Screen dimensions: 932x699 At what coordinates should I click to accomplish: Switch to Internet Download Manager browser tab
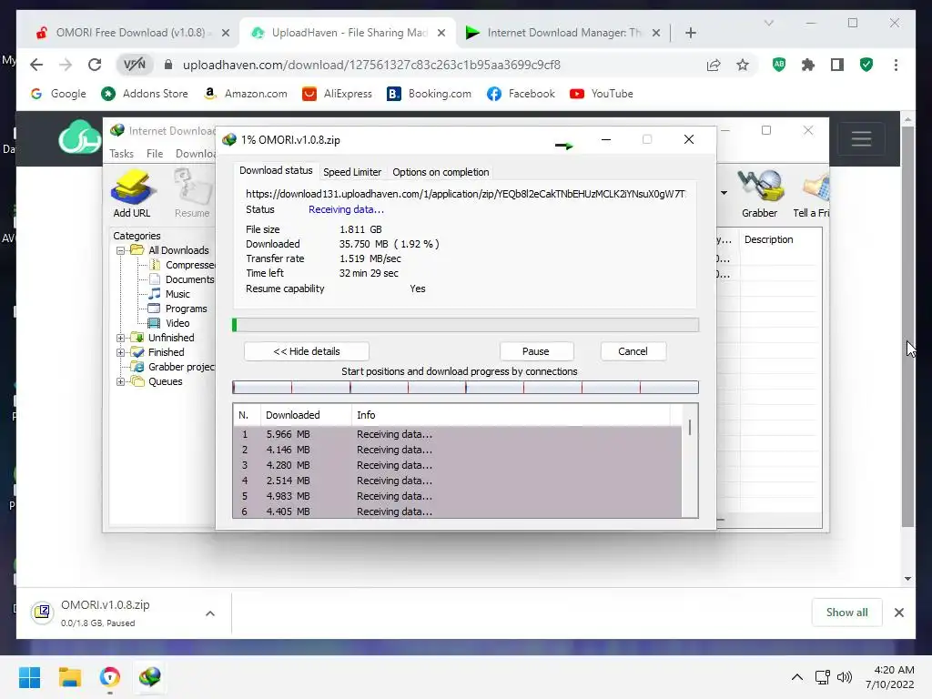pyautogui.click(x=562, y=33)
